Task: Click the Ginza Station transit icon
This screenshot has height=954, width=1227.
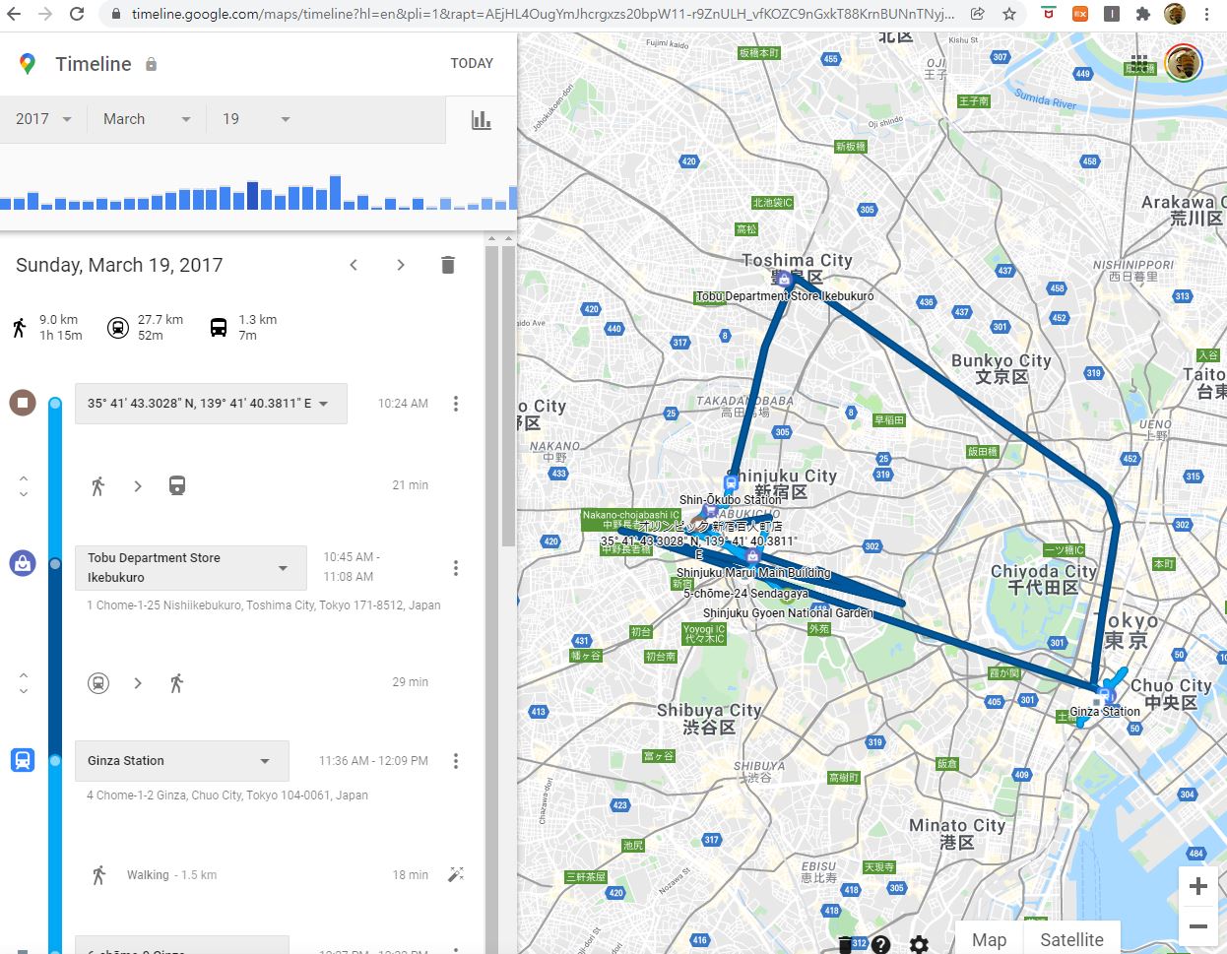Action: point(23,760)
